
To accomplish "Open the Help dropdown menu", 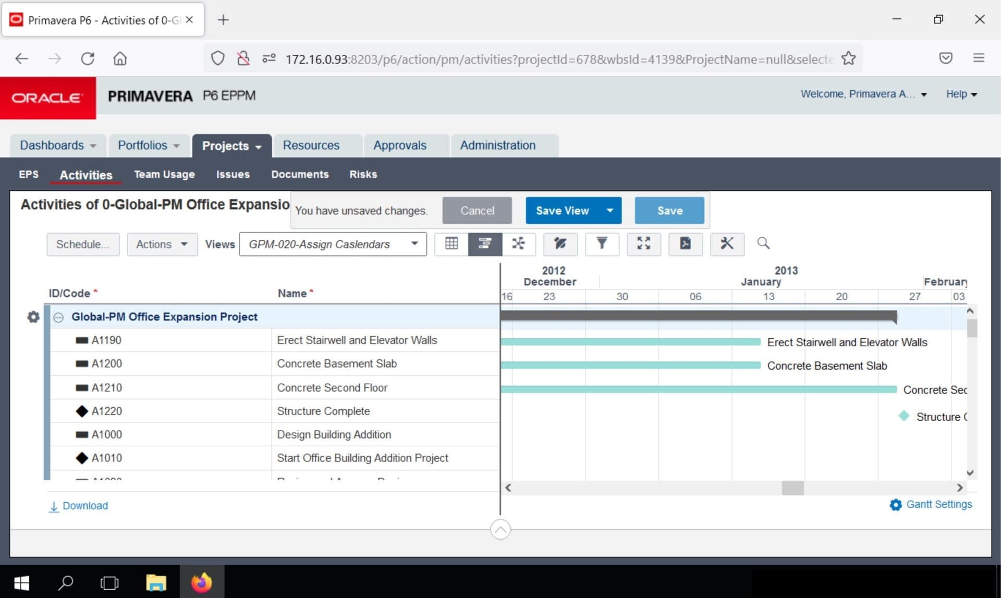I will 961,94.
